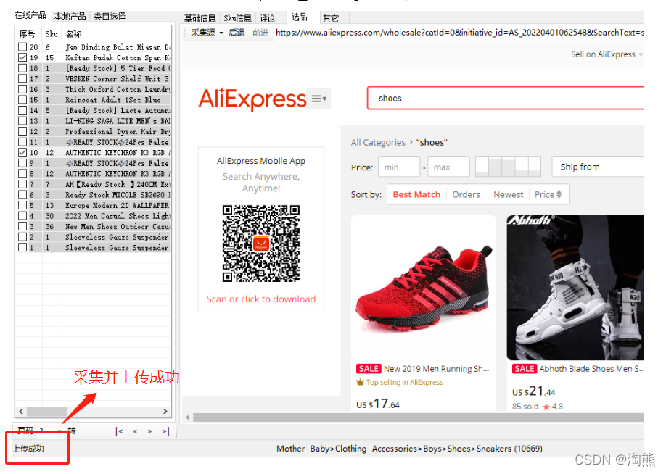Viewport: 666px width, 474px height.
Task: Uncheck the box for row 10 AUTHENTIC KEYCHRON
Action: (22, 152)
